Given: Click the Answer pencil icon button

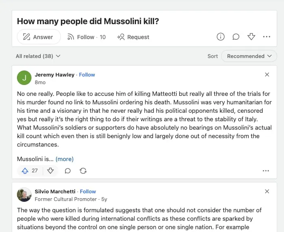Looking at the screenshot, I should tap(39, 37).
